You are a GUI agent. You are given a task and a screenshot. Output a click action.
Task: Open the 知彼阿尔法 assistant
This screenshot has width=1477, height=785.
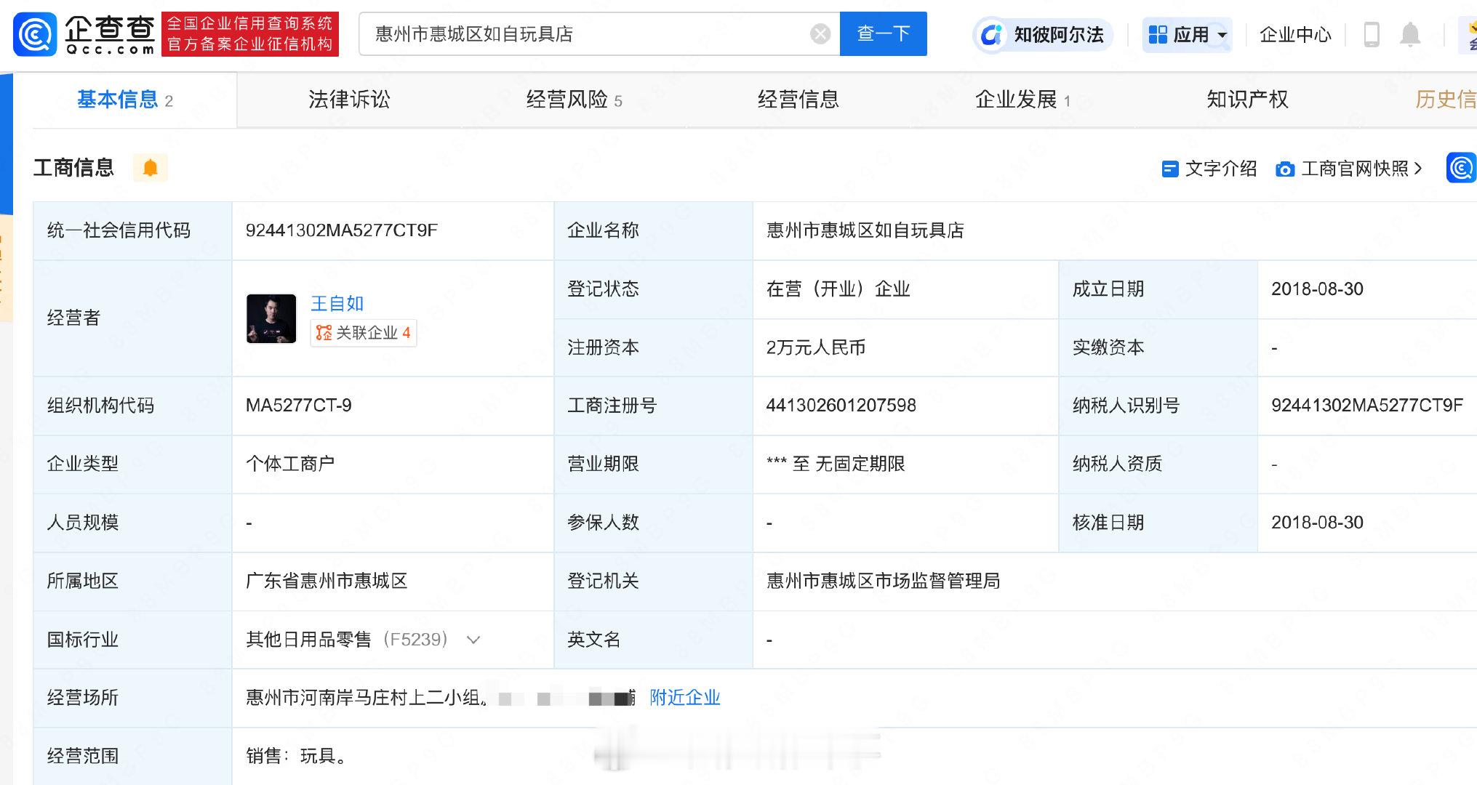point(1044,34)
